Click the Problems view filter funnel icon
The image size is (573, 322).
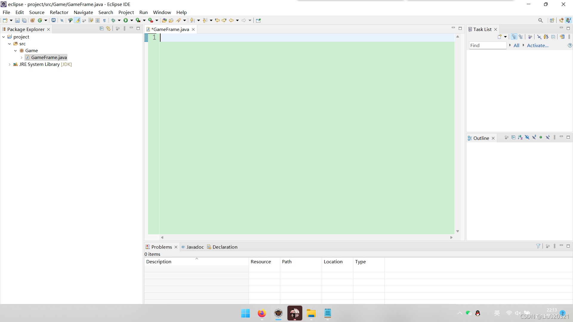pyautogui.click(x=538, y=246)
